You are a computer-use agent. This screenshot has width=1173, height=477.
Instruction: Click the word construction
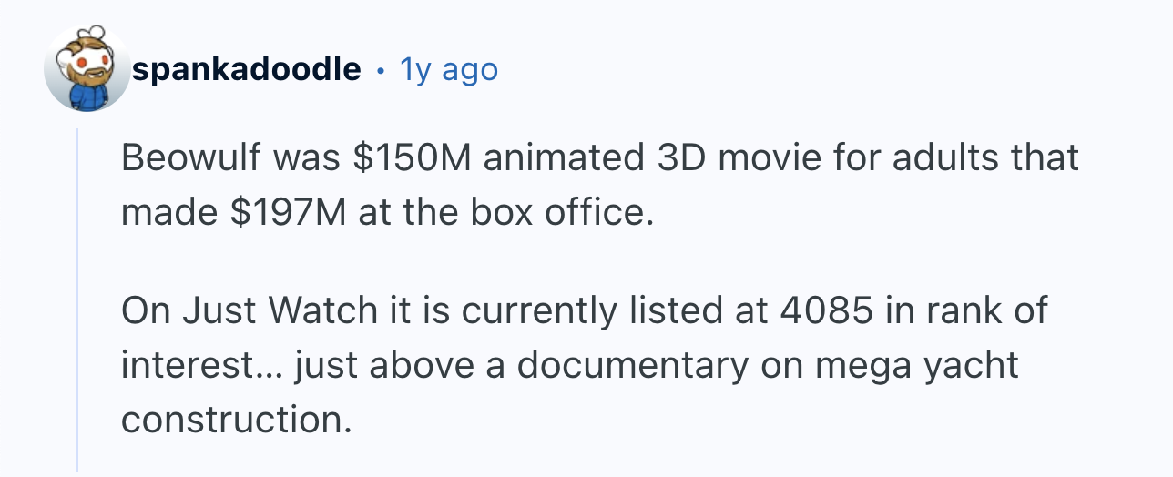[236, 420]
